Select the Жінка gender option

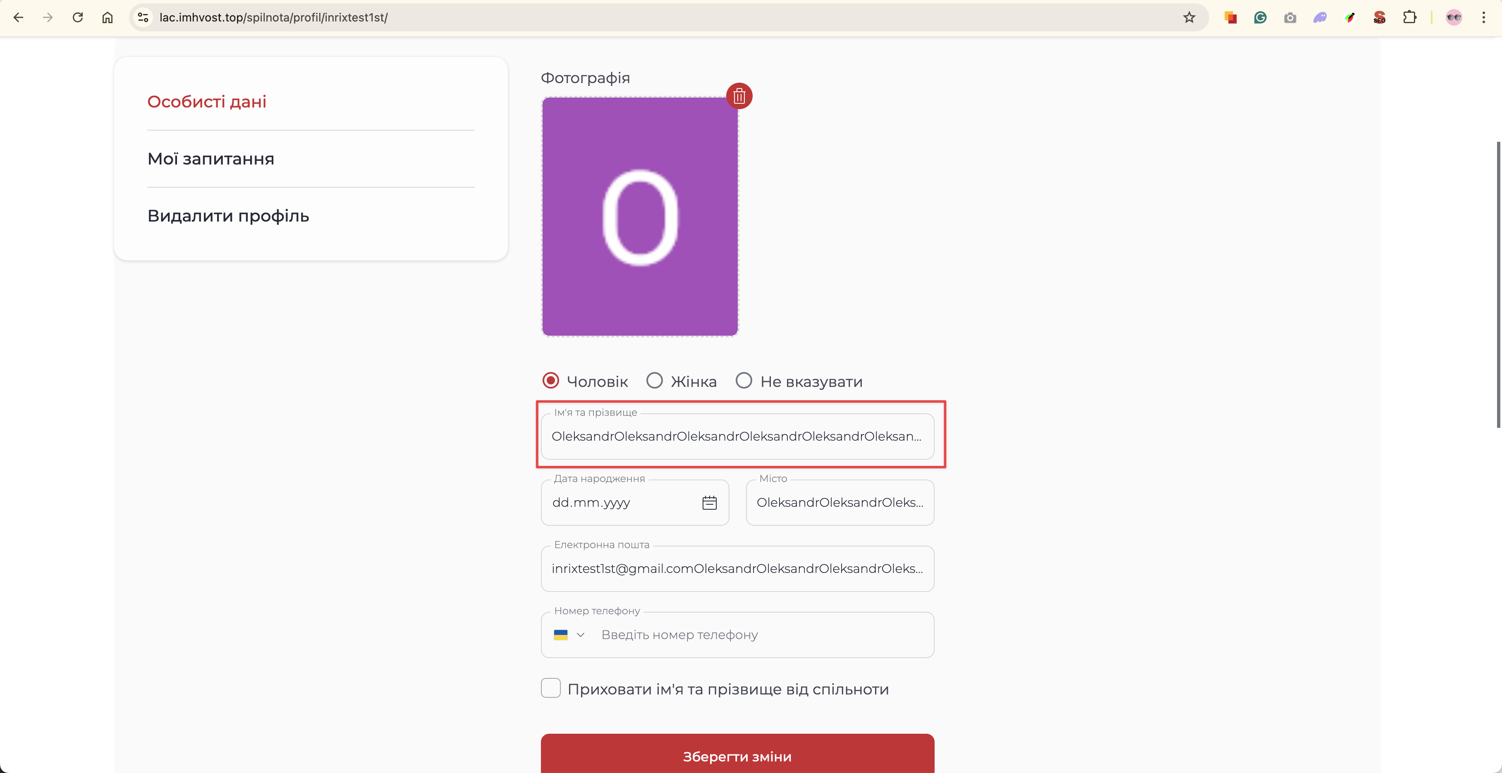pyautogui.click(x=655, y=381)
